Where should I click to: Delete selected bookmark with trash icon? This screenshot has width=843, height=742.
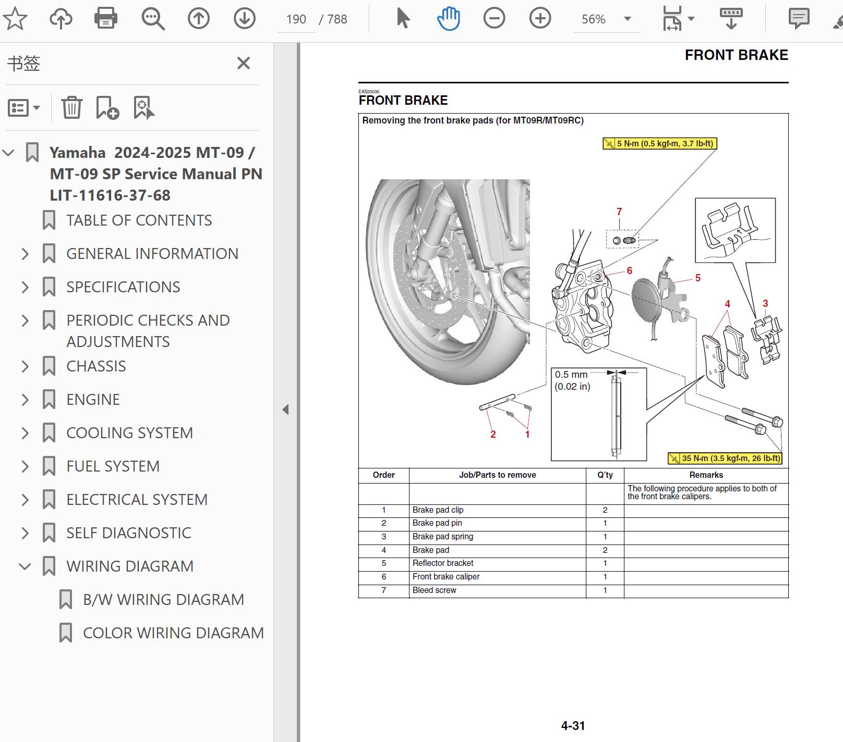pos(72,108)
